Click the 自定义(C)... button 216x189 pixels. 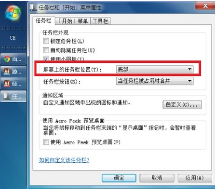pyautogui.click(x=182, y=105)
